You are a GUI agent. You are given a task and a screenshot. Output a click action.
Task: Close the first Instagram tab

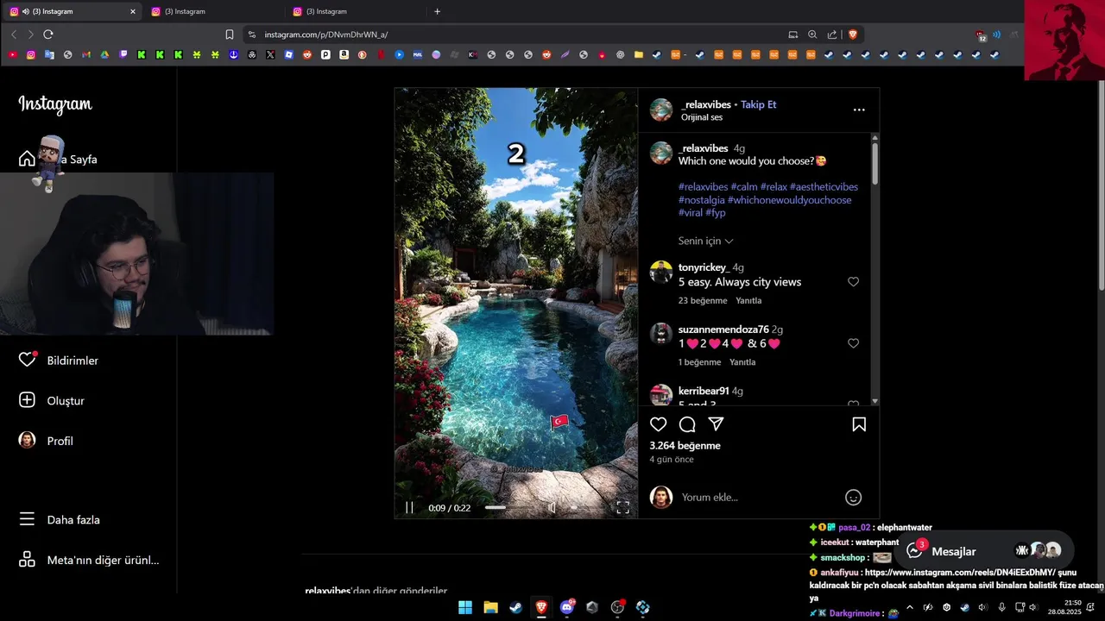click(x=132, y=11)
